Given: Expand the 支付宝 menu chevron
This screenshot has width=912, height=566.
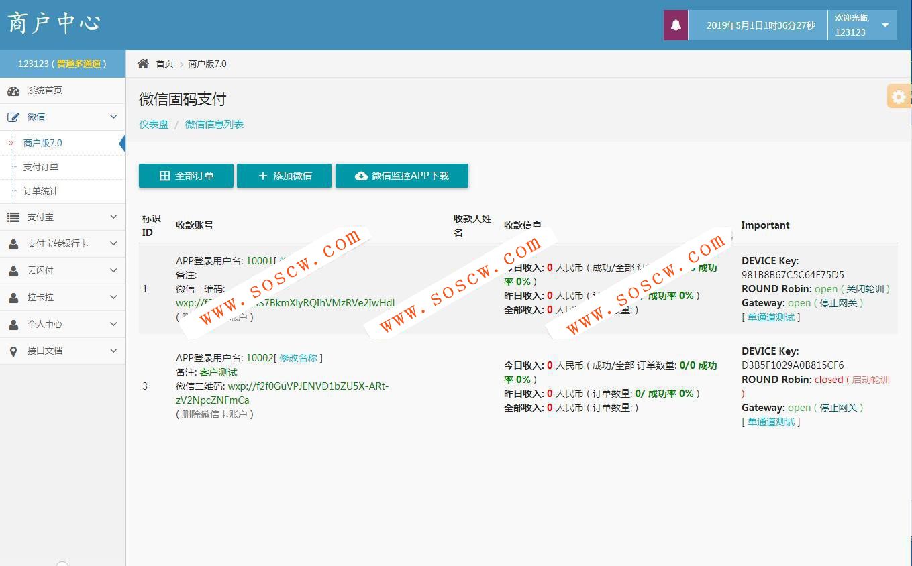Looking at the screenshot, I should click(113, 217).
